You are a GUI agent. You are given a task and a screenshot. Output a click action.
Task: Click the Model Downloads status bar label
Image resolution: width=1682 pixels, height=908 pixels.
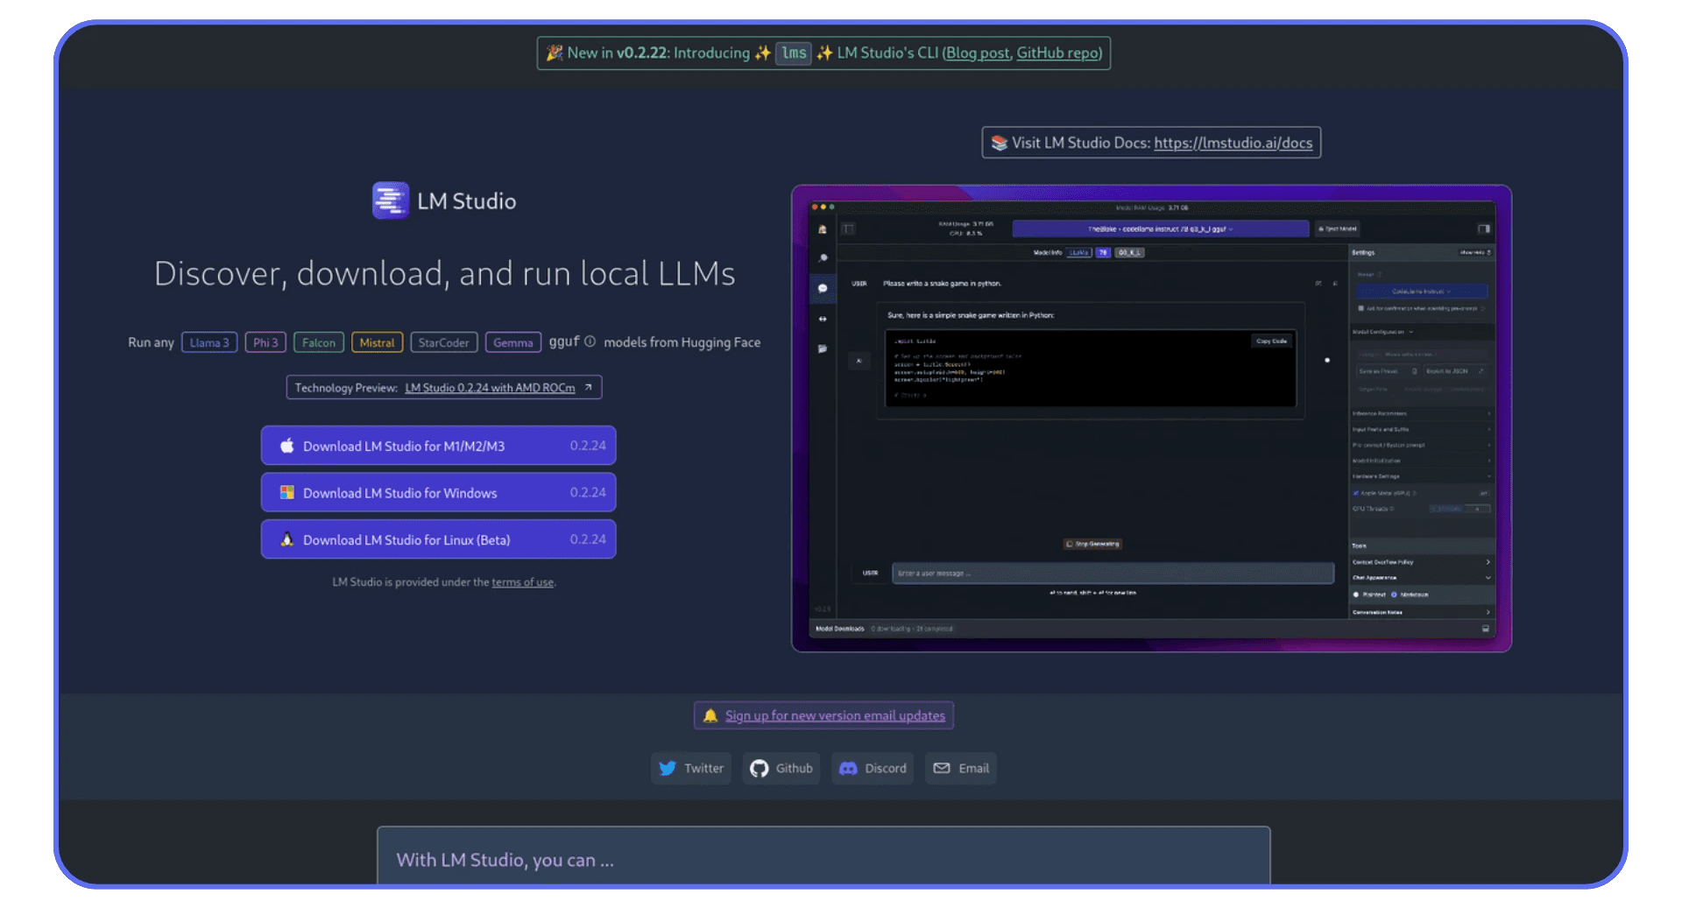pyautogui.click(x=840, y=628)
